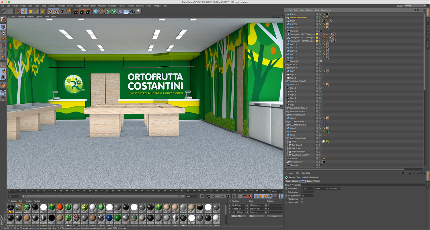Open the Object (Rel) coordinate dropdown

[238, 216]
